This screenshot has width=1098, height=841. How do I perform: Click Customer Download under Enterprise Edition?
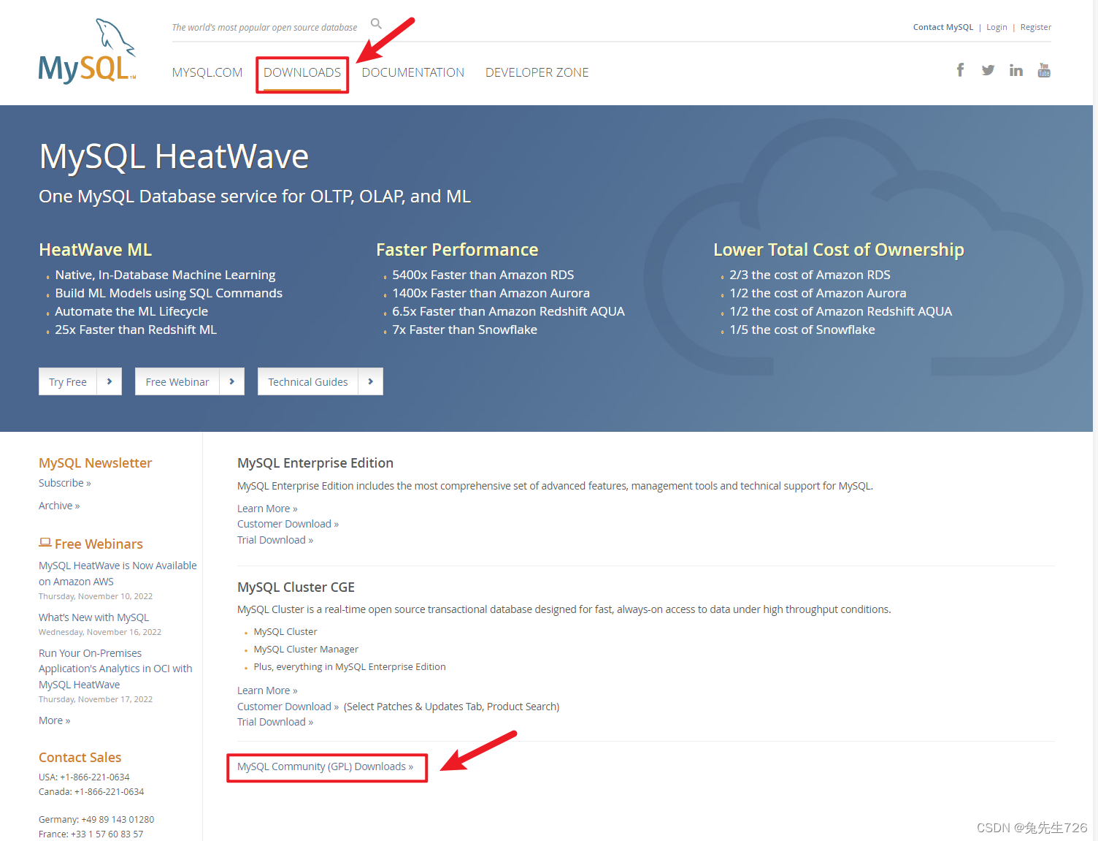point(288,524)
